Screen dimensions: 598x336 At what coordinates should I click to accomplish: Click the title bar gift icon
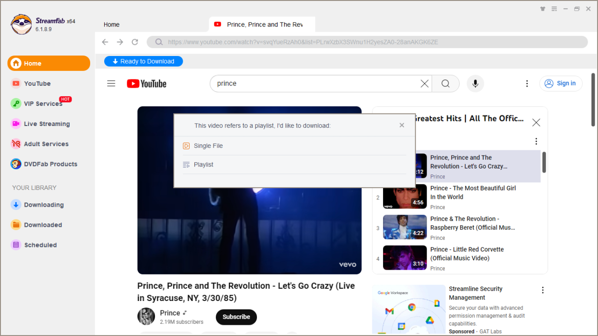coord(542,9)
